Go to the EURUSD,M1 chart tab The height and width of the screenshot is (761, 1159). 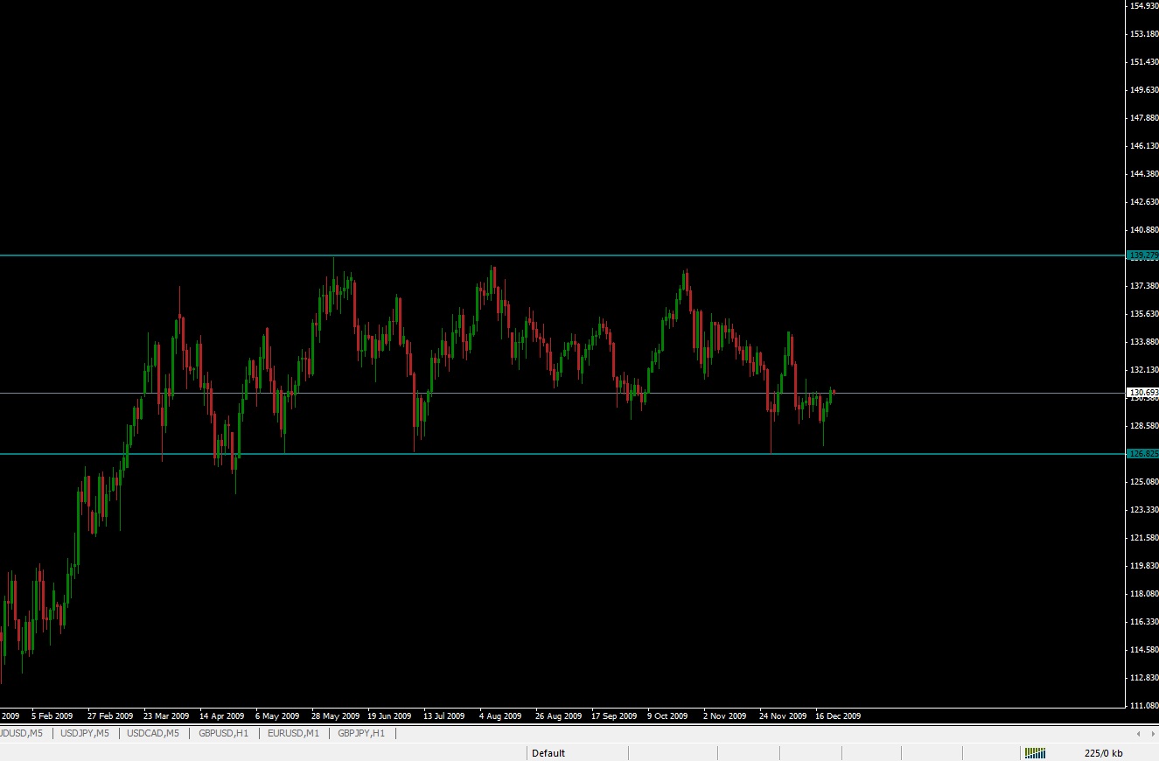coord(294,733)
